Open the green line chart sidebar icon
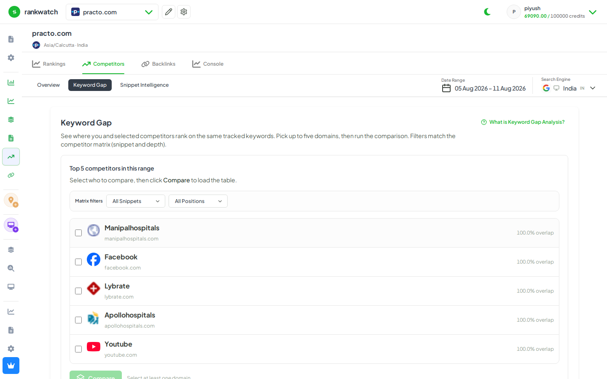 (x=11, y=101)
